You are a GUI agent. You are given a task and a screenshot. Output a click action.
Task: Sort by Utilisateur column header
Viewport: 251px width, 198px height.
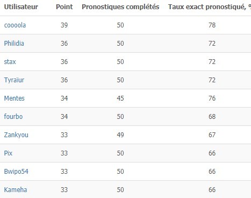tap(21, 7)
